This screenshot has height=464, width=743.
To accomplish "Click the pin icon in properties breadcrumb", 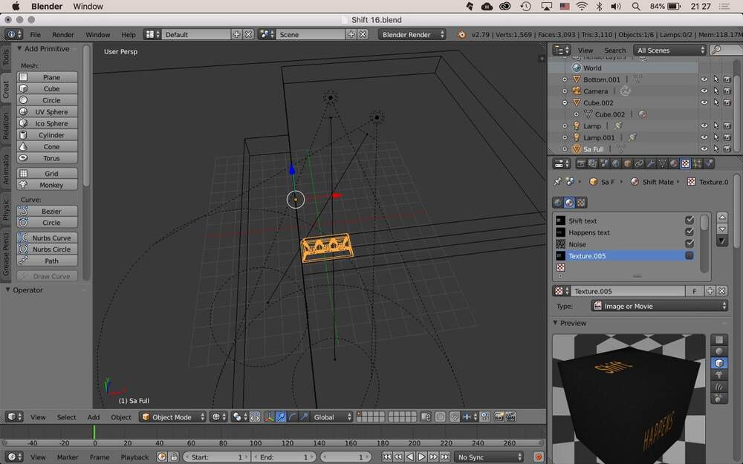I will [558, 182].
